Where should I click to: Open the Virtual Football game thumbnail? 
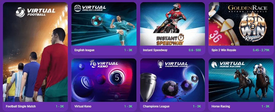pos(35,52)
